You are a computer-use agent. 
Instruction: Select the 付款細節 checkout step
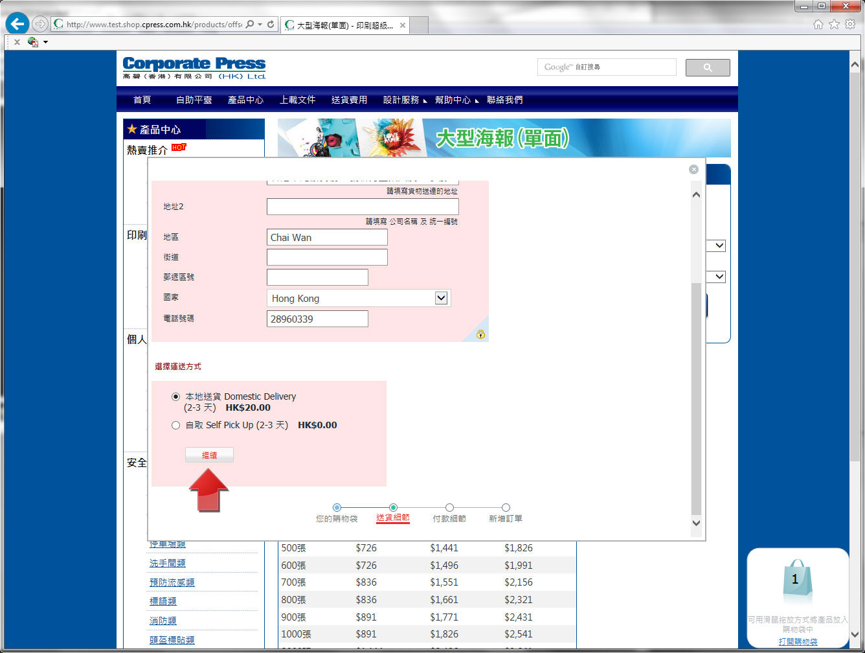[449, 508]
